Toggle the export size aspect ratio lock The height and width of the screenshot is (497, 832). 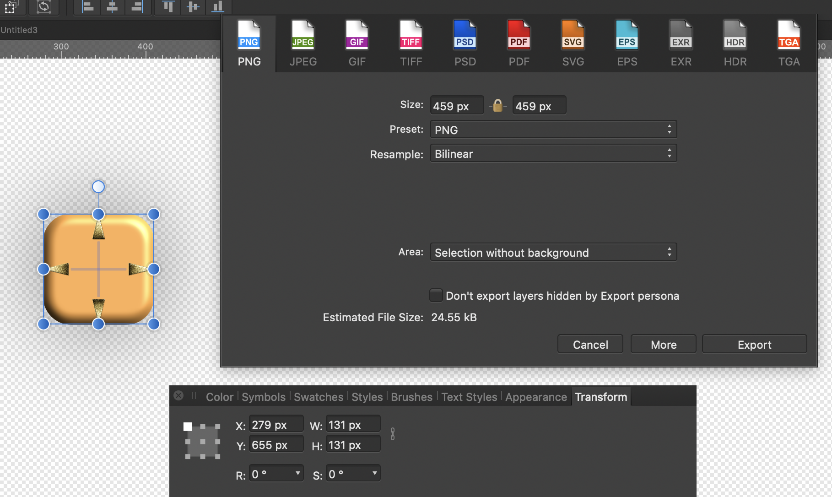497,105
